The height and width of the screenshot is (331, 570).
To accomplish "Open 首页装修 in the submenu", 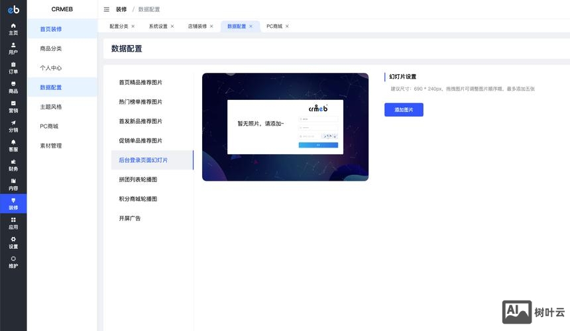I will (x=62, y=29).
